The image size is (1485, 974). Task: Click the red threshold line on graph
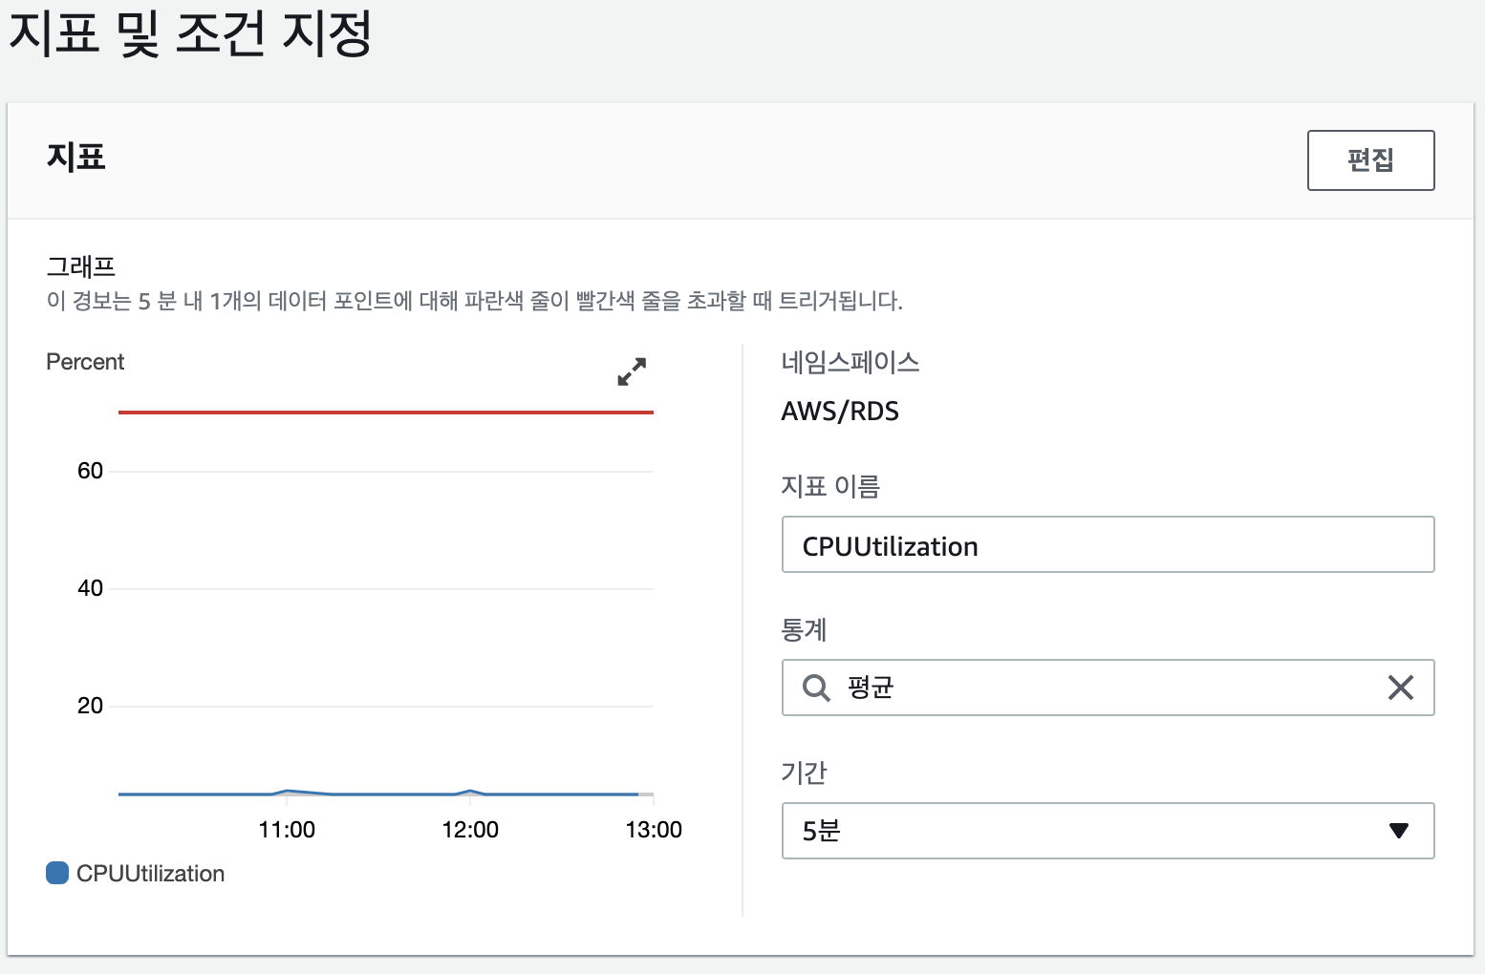tap(386, 413)
